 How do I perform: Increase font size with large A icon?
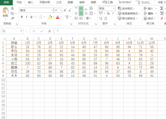coord(65,10)
